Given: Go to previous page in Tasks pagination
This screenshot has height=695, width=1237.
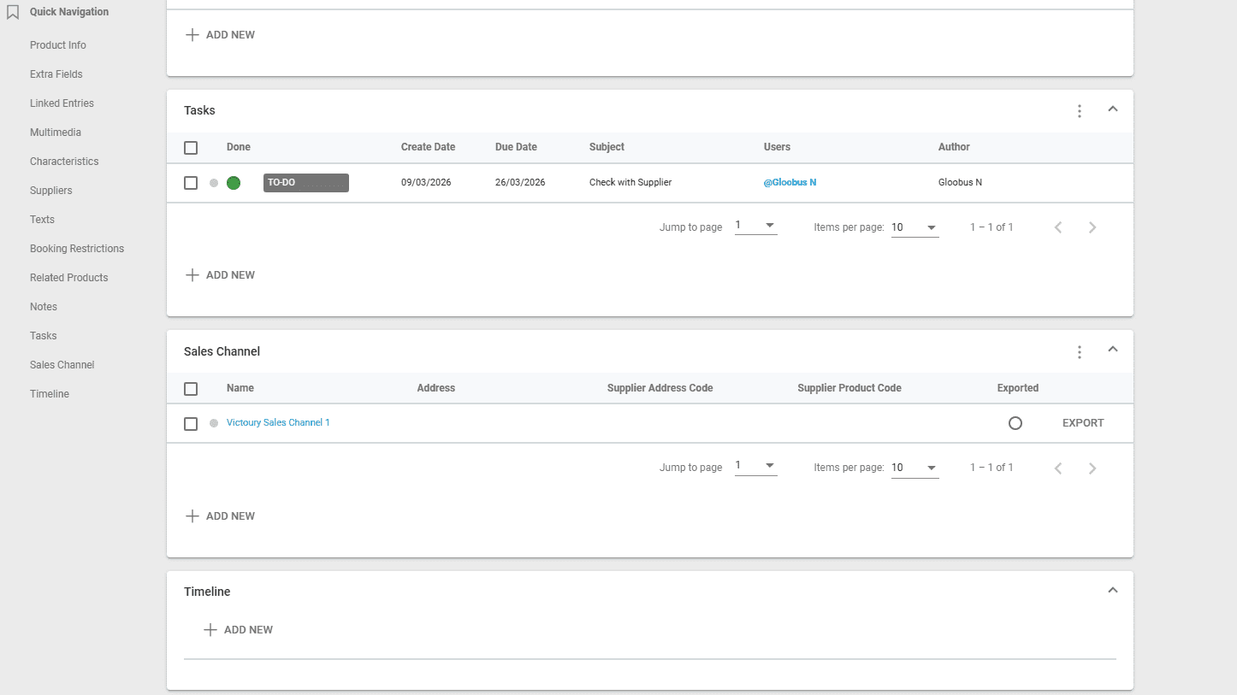Looking at the screenshot, I should coord(1058,227).
